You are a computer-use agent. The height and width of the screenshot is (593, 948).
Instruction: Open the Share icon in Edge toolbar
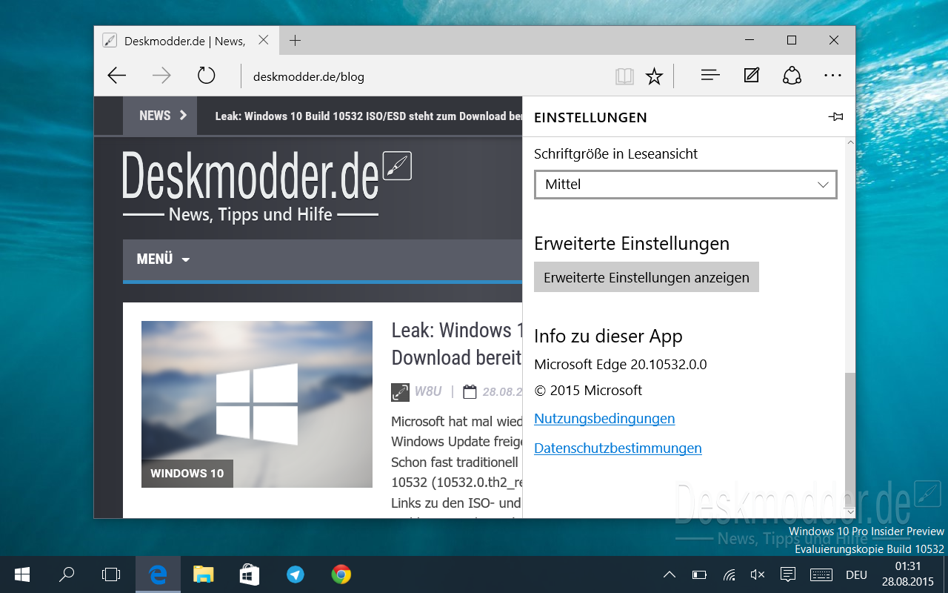[792, 76]
